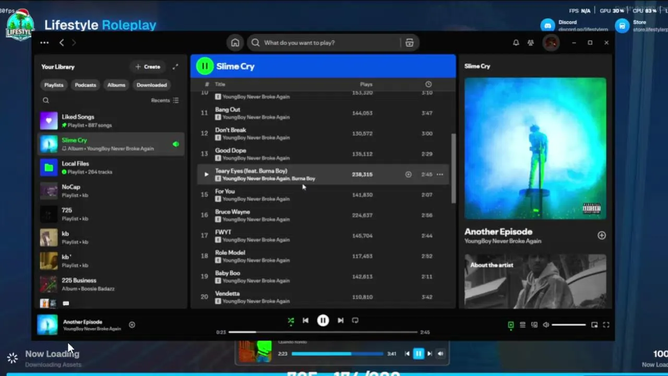Screen dimensions: 668x376
Task: Skip previous in loading screen music player
Action: click(x=407, y=354)
